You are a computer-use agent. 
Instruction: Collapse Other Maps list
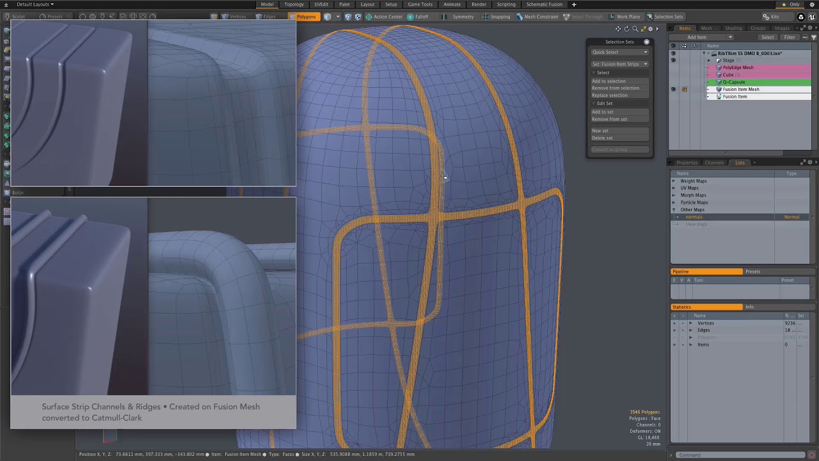(x=673, y=209)
